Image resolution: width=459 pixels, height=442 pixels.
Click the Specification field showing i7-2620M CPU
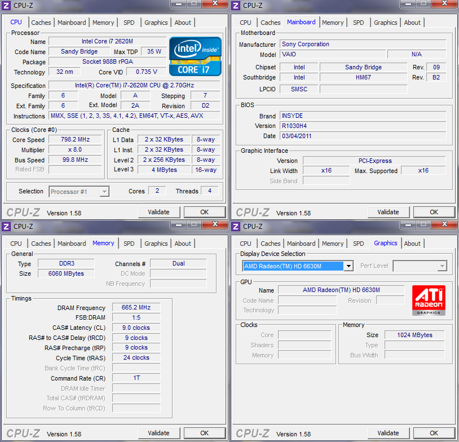[134, 85]
